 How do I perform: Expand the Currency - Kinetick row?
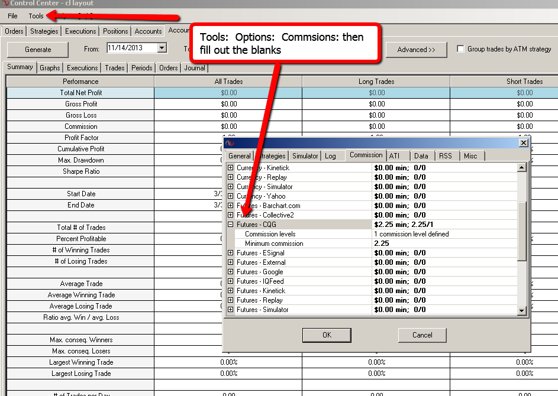pyautogui.click(x=231, y=167)
